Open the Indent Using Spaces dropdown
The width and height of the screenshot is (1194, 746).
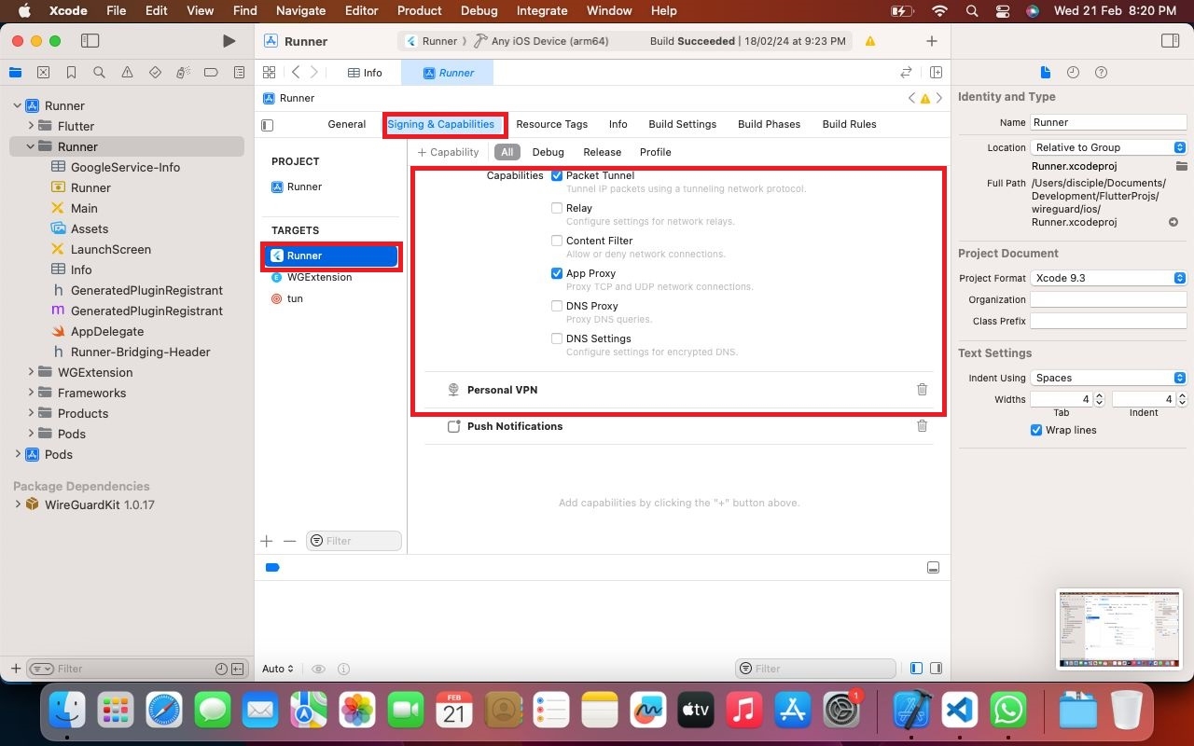1108,378
